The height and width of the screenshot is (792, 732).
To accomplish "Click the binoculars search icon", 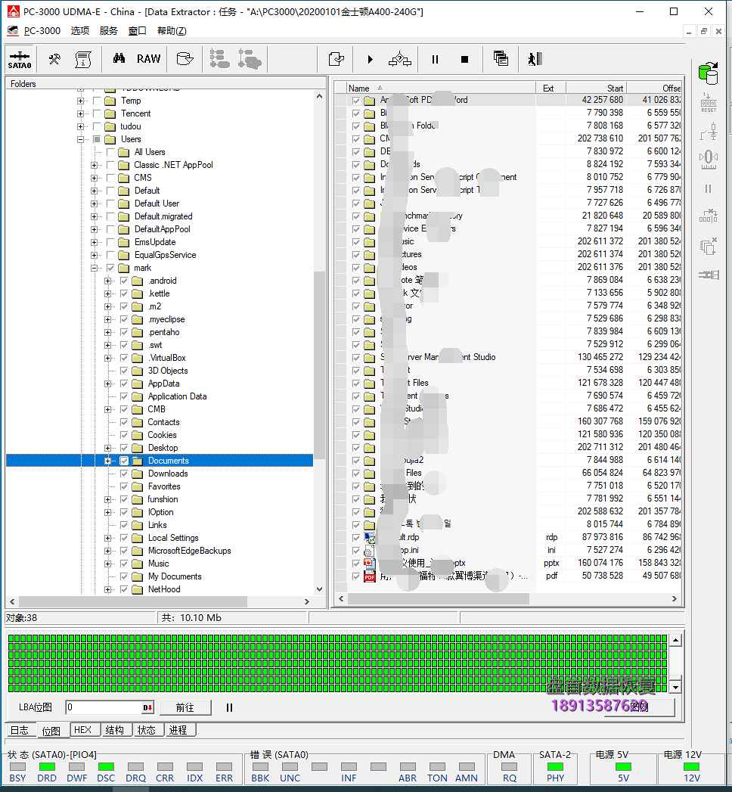I will tap(119, 58).
